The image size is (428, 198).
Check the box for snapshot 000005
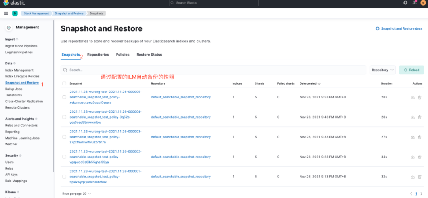pyautogui.click(x=64, y=97)
